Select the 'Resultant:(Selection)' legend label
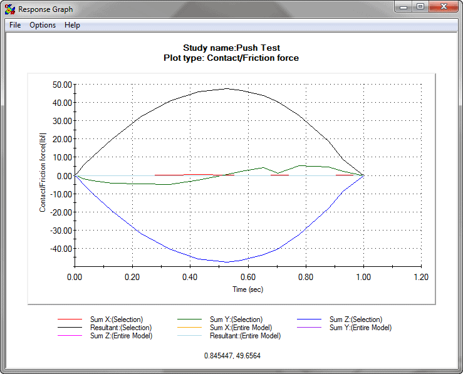Screen dimensions: 463x374 121,328
